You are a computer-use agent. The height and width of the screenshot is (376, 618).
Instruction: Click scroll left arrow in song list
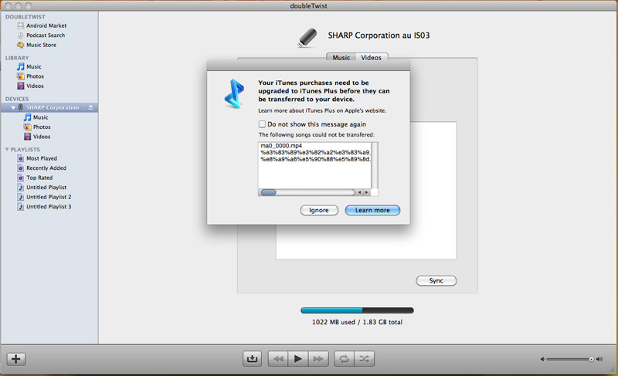tap(359, 192)
